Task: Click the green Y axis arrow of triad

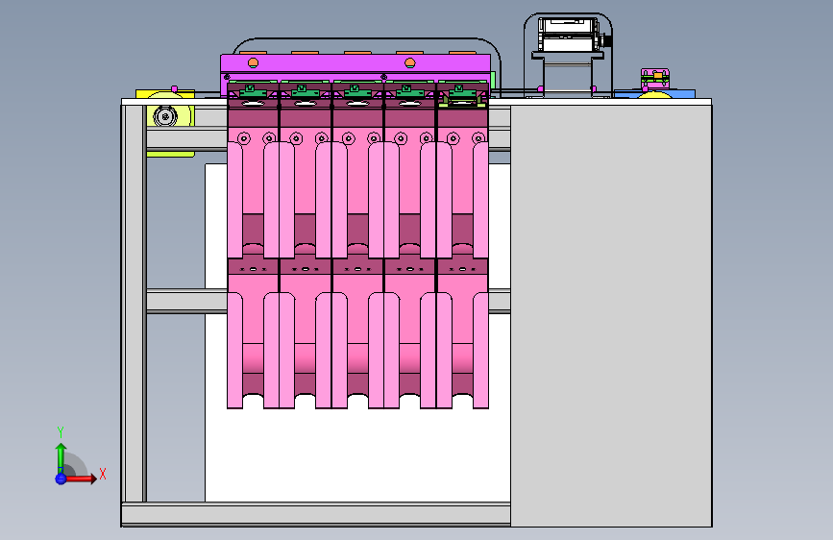Action: [61, 458]
